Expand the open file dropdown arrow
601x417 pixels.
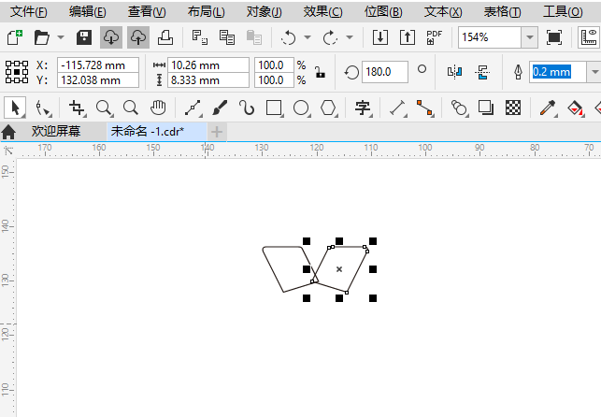(61, 37)
